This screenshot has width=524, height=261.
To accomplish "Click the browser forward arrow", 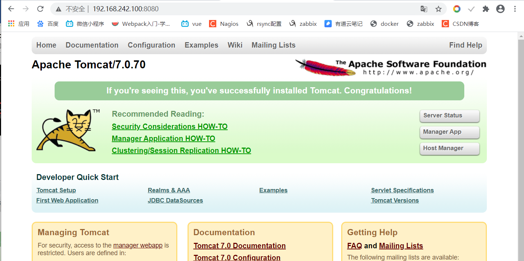I will [x=25, y=9].
